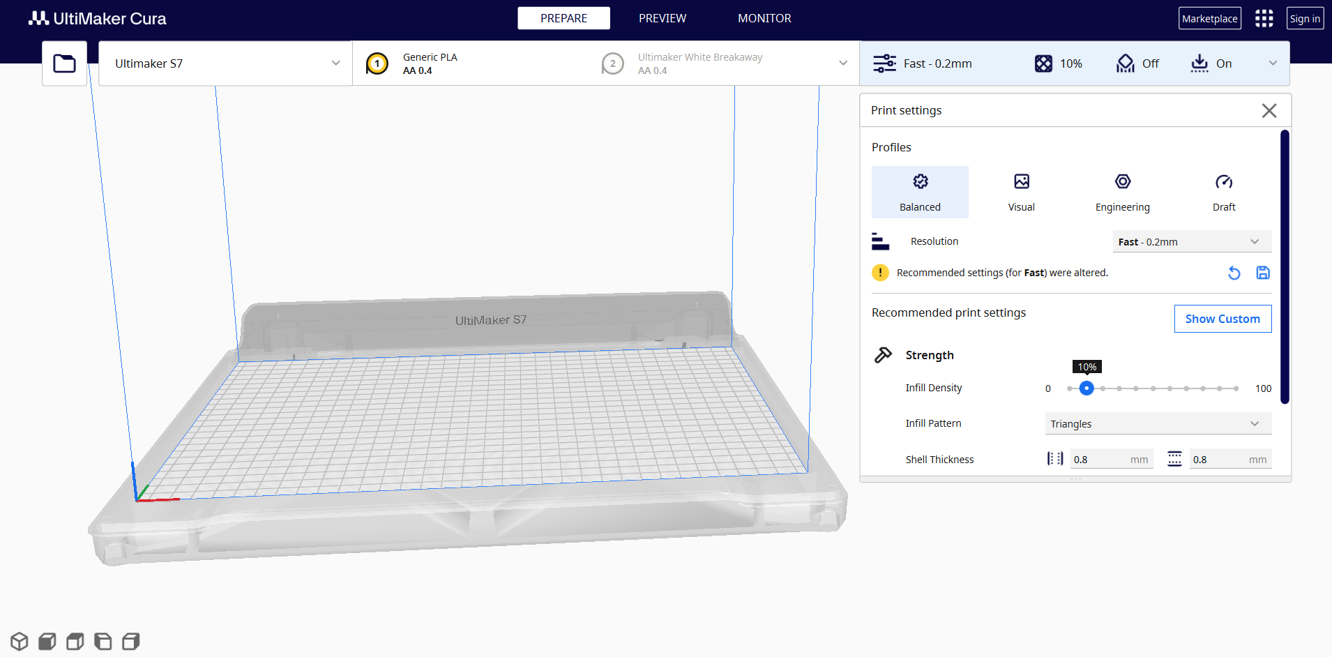This screenshot has width=1332, height=657.
Task: Save altered settings to profile icon
Action: coord(1263,273)
